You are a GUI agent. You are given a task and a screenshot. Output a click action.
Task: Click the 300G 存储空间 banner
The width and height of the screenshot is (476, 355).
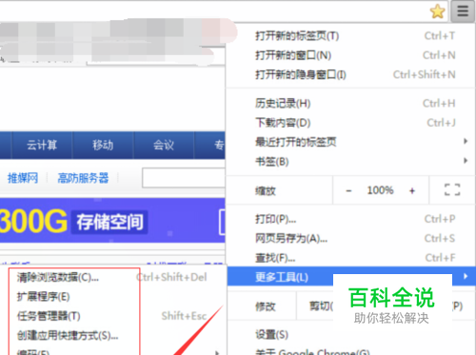[112, 221]
